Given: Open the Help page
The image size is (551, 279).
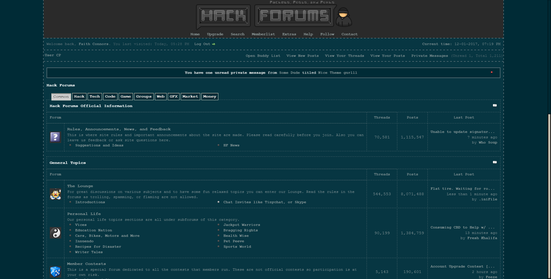Looking at the screenshot, I should [308, 34].
